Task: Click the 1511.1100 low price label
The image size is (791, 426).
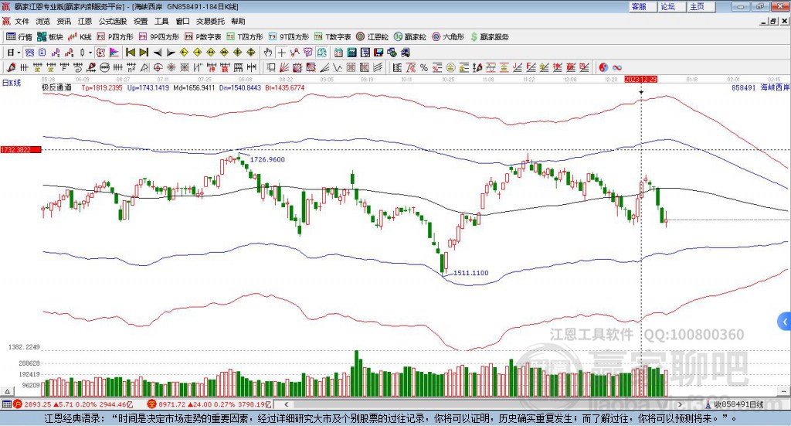Action: pos(471,273)
